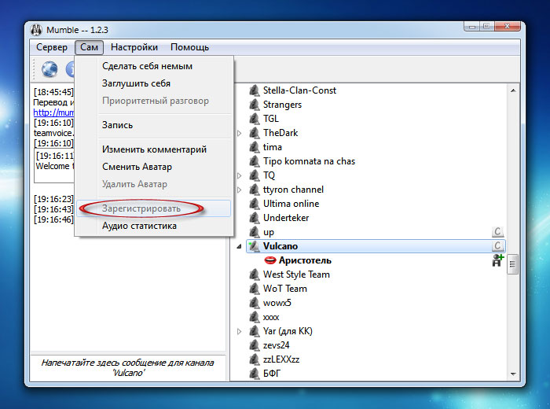Click the channel icon beside Strangers
Screen dimensions: 550x409
pyautogui.click(x=255, y=105)
